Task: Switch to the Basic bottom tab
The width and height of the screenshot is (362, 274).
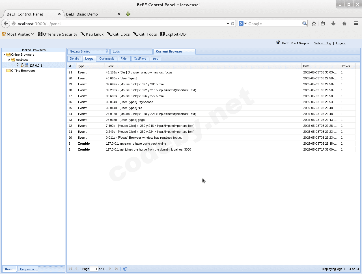Action: tap(9, 269)
